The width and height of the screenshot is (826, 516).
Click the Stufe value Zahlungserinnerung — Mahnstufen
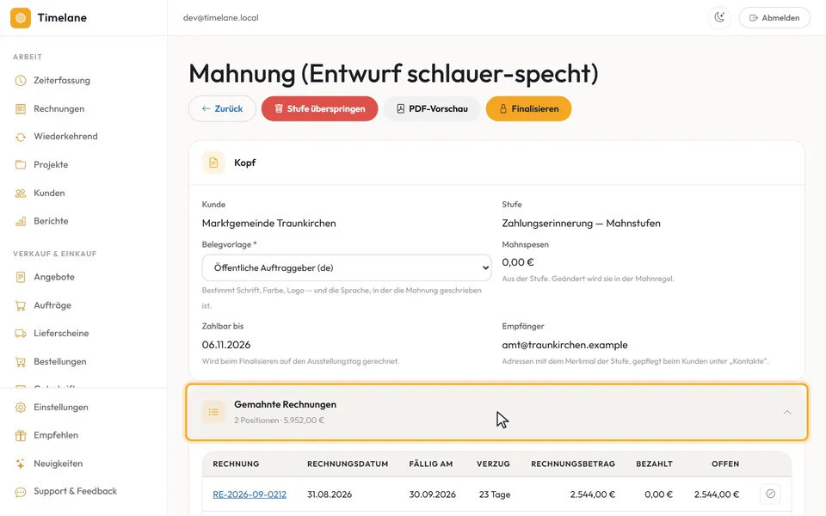click(581, 224)
